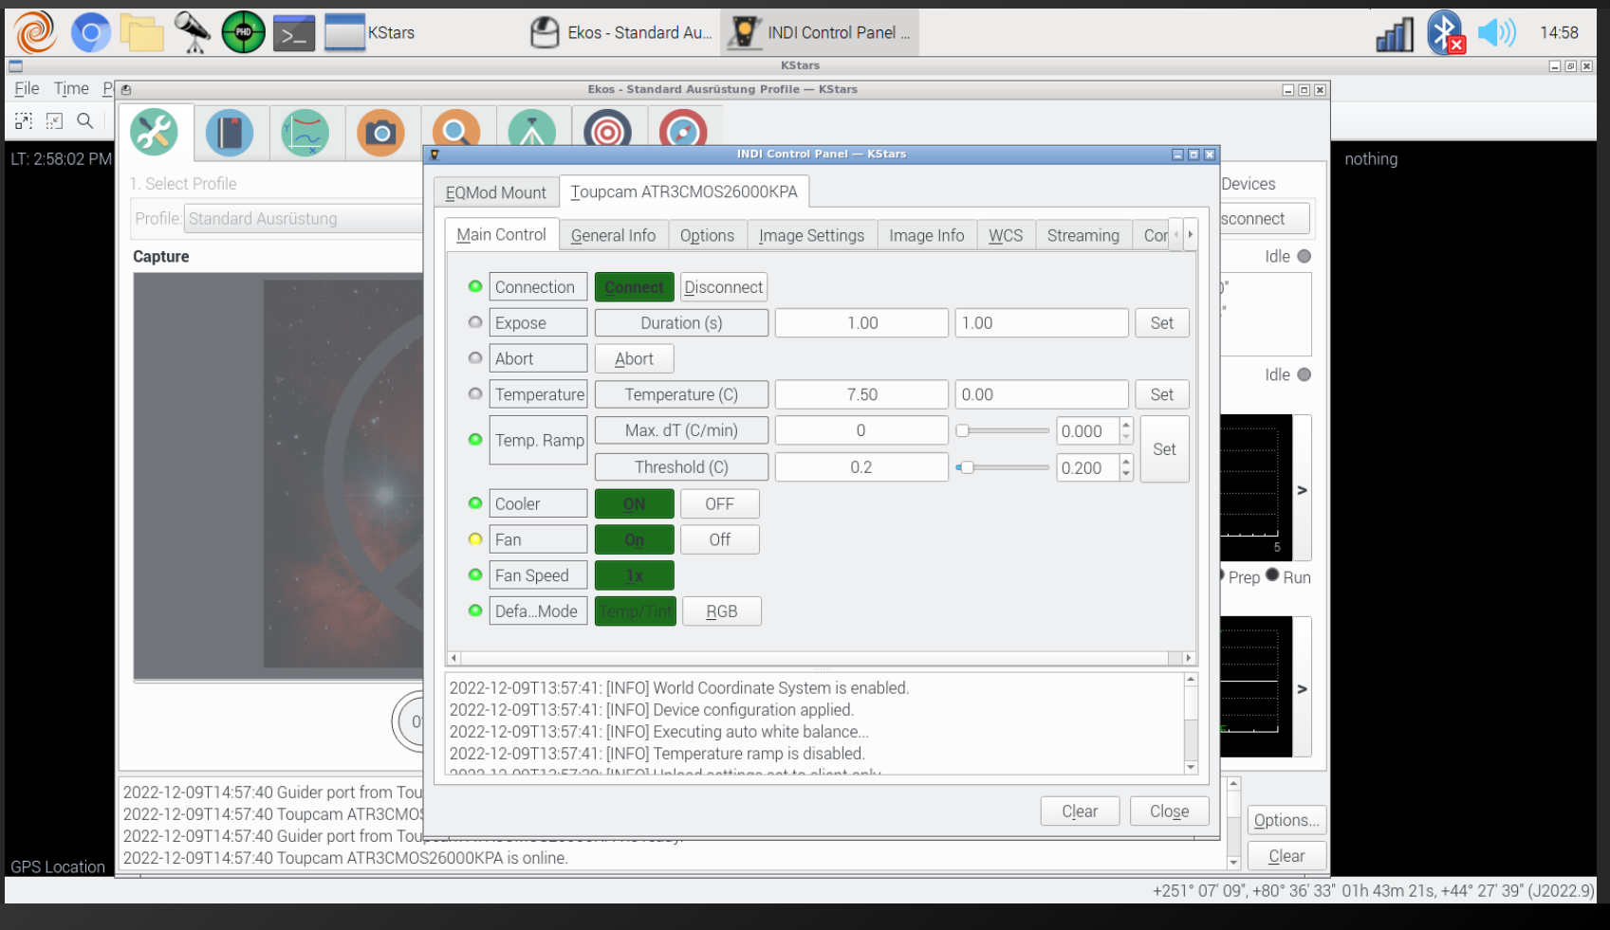Click Set for Temp. Ramp
The height and width of the screenshot is (930, 1610).
point(1164,449)
